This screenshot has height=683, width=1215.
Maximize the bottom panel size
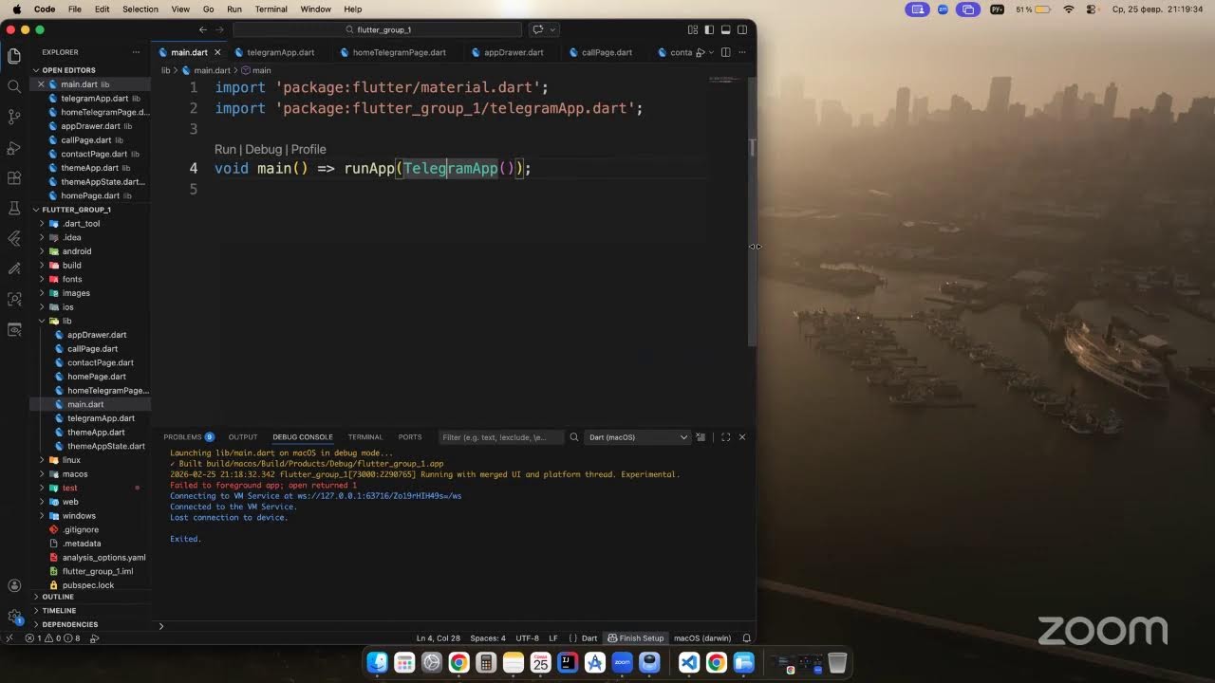pyautogui.click(x=726, y=437)
